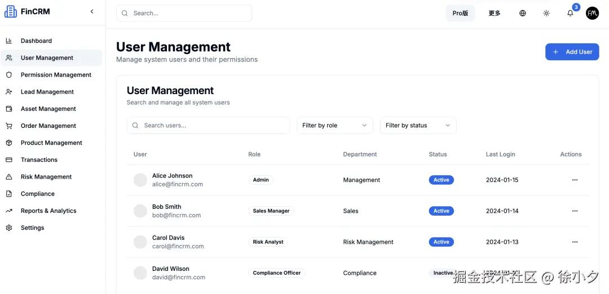Open the notifications bell icon
609x294 pixels.
click(x=570, y=14)
